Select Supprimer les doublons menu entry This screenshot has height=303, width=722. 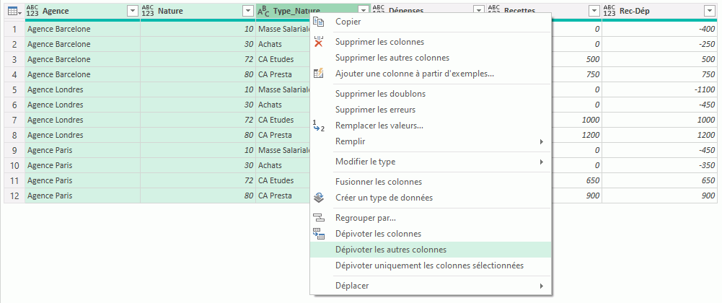[x=380, y=94]
